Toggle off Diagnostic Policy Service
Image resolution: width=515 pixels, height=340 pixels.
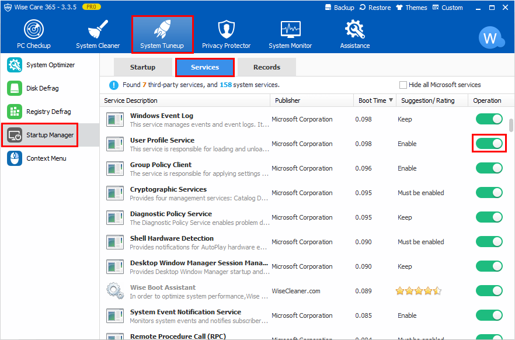pos(489,217)
